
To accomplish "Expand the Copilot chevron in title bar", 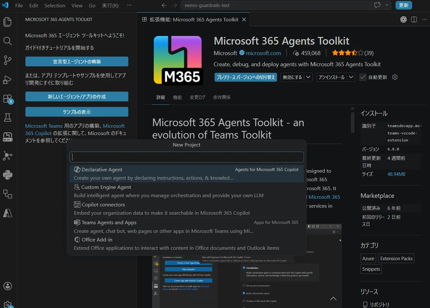I will 387,5.
